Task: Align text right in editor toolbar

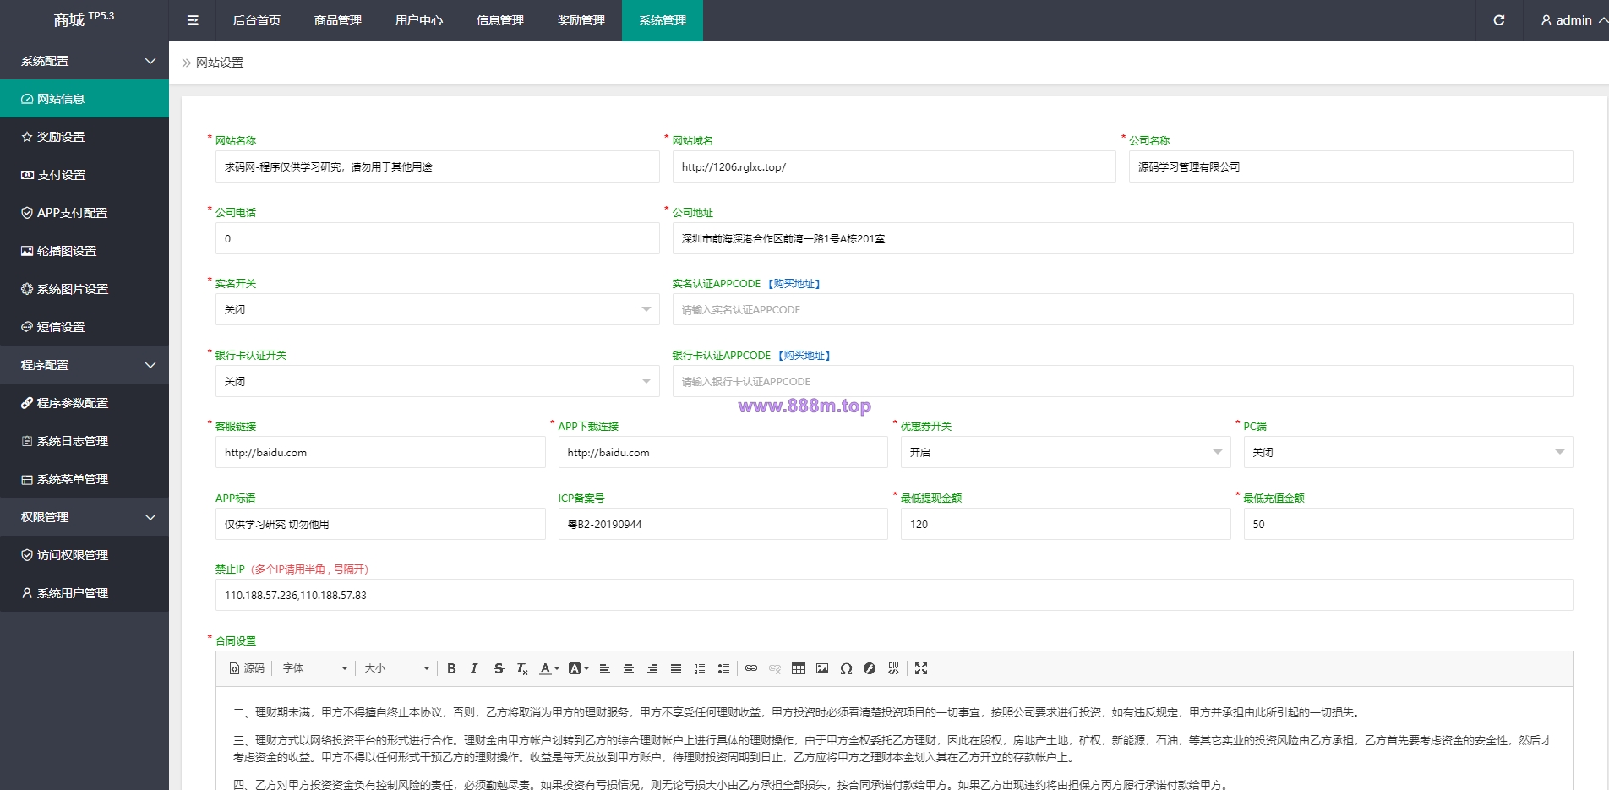Action: tap(652, 668)
